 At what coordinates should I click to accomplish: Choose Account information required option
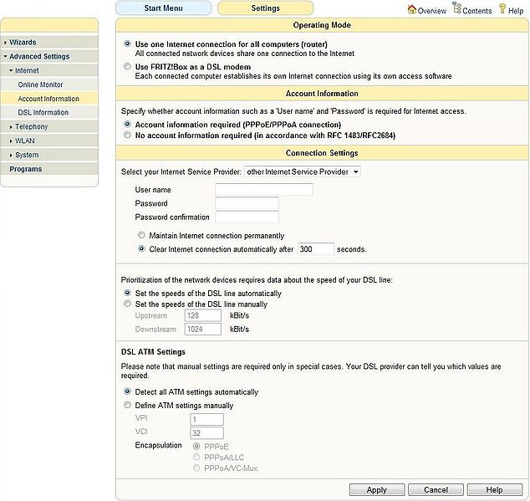(x=127, y=125)
